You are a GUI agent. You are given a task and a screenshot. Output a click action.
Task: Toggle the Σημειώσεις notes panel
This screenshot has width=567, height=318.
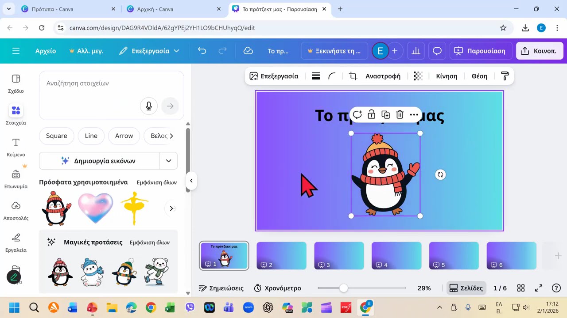221,288
